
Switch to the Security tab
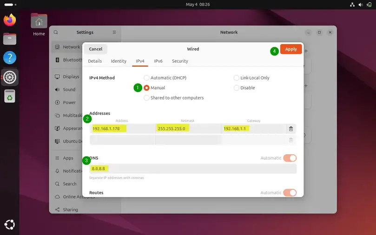point(180,61)
